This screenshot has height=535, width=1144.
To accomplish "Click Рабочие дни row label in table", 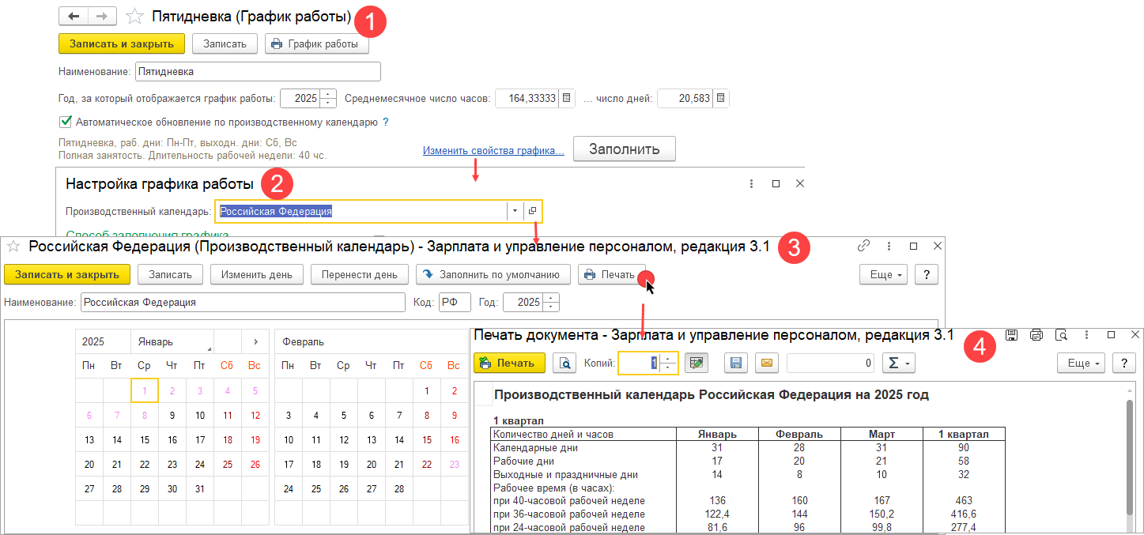I will [523, 461].
